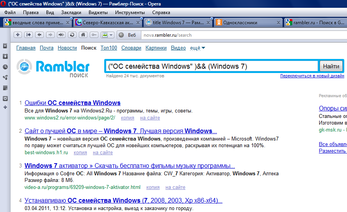Screen dimensions: 347x212
Task: Open the history panel clock icon
Action: coord(5,67)
